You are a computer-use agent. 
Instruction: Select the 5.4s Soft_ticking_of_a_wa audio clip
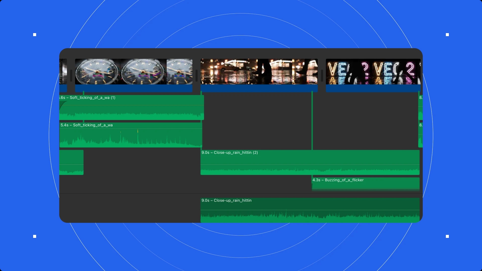pyautogui.click(x=131, y=135)
